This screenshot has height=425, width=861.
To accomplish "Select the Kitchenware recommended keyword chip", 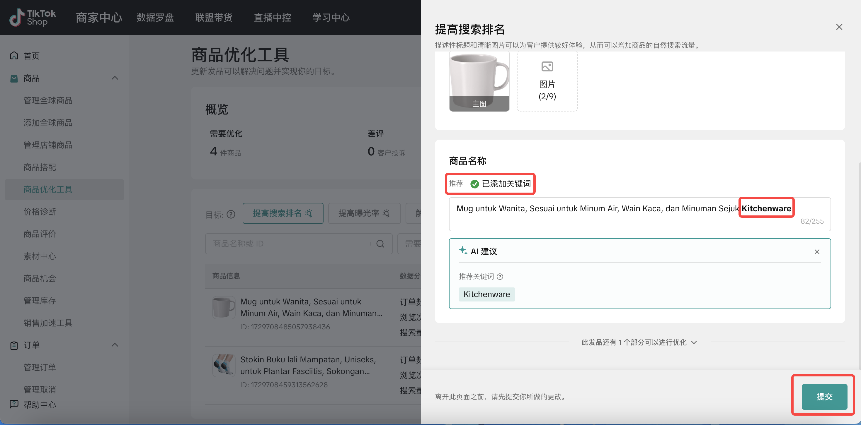I will click(486, 294).
